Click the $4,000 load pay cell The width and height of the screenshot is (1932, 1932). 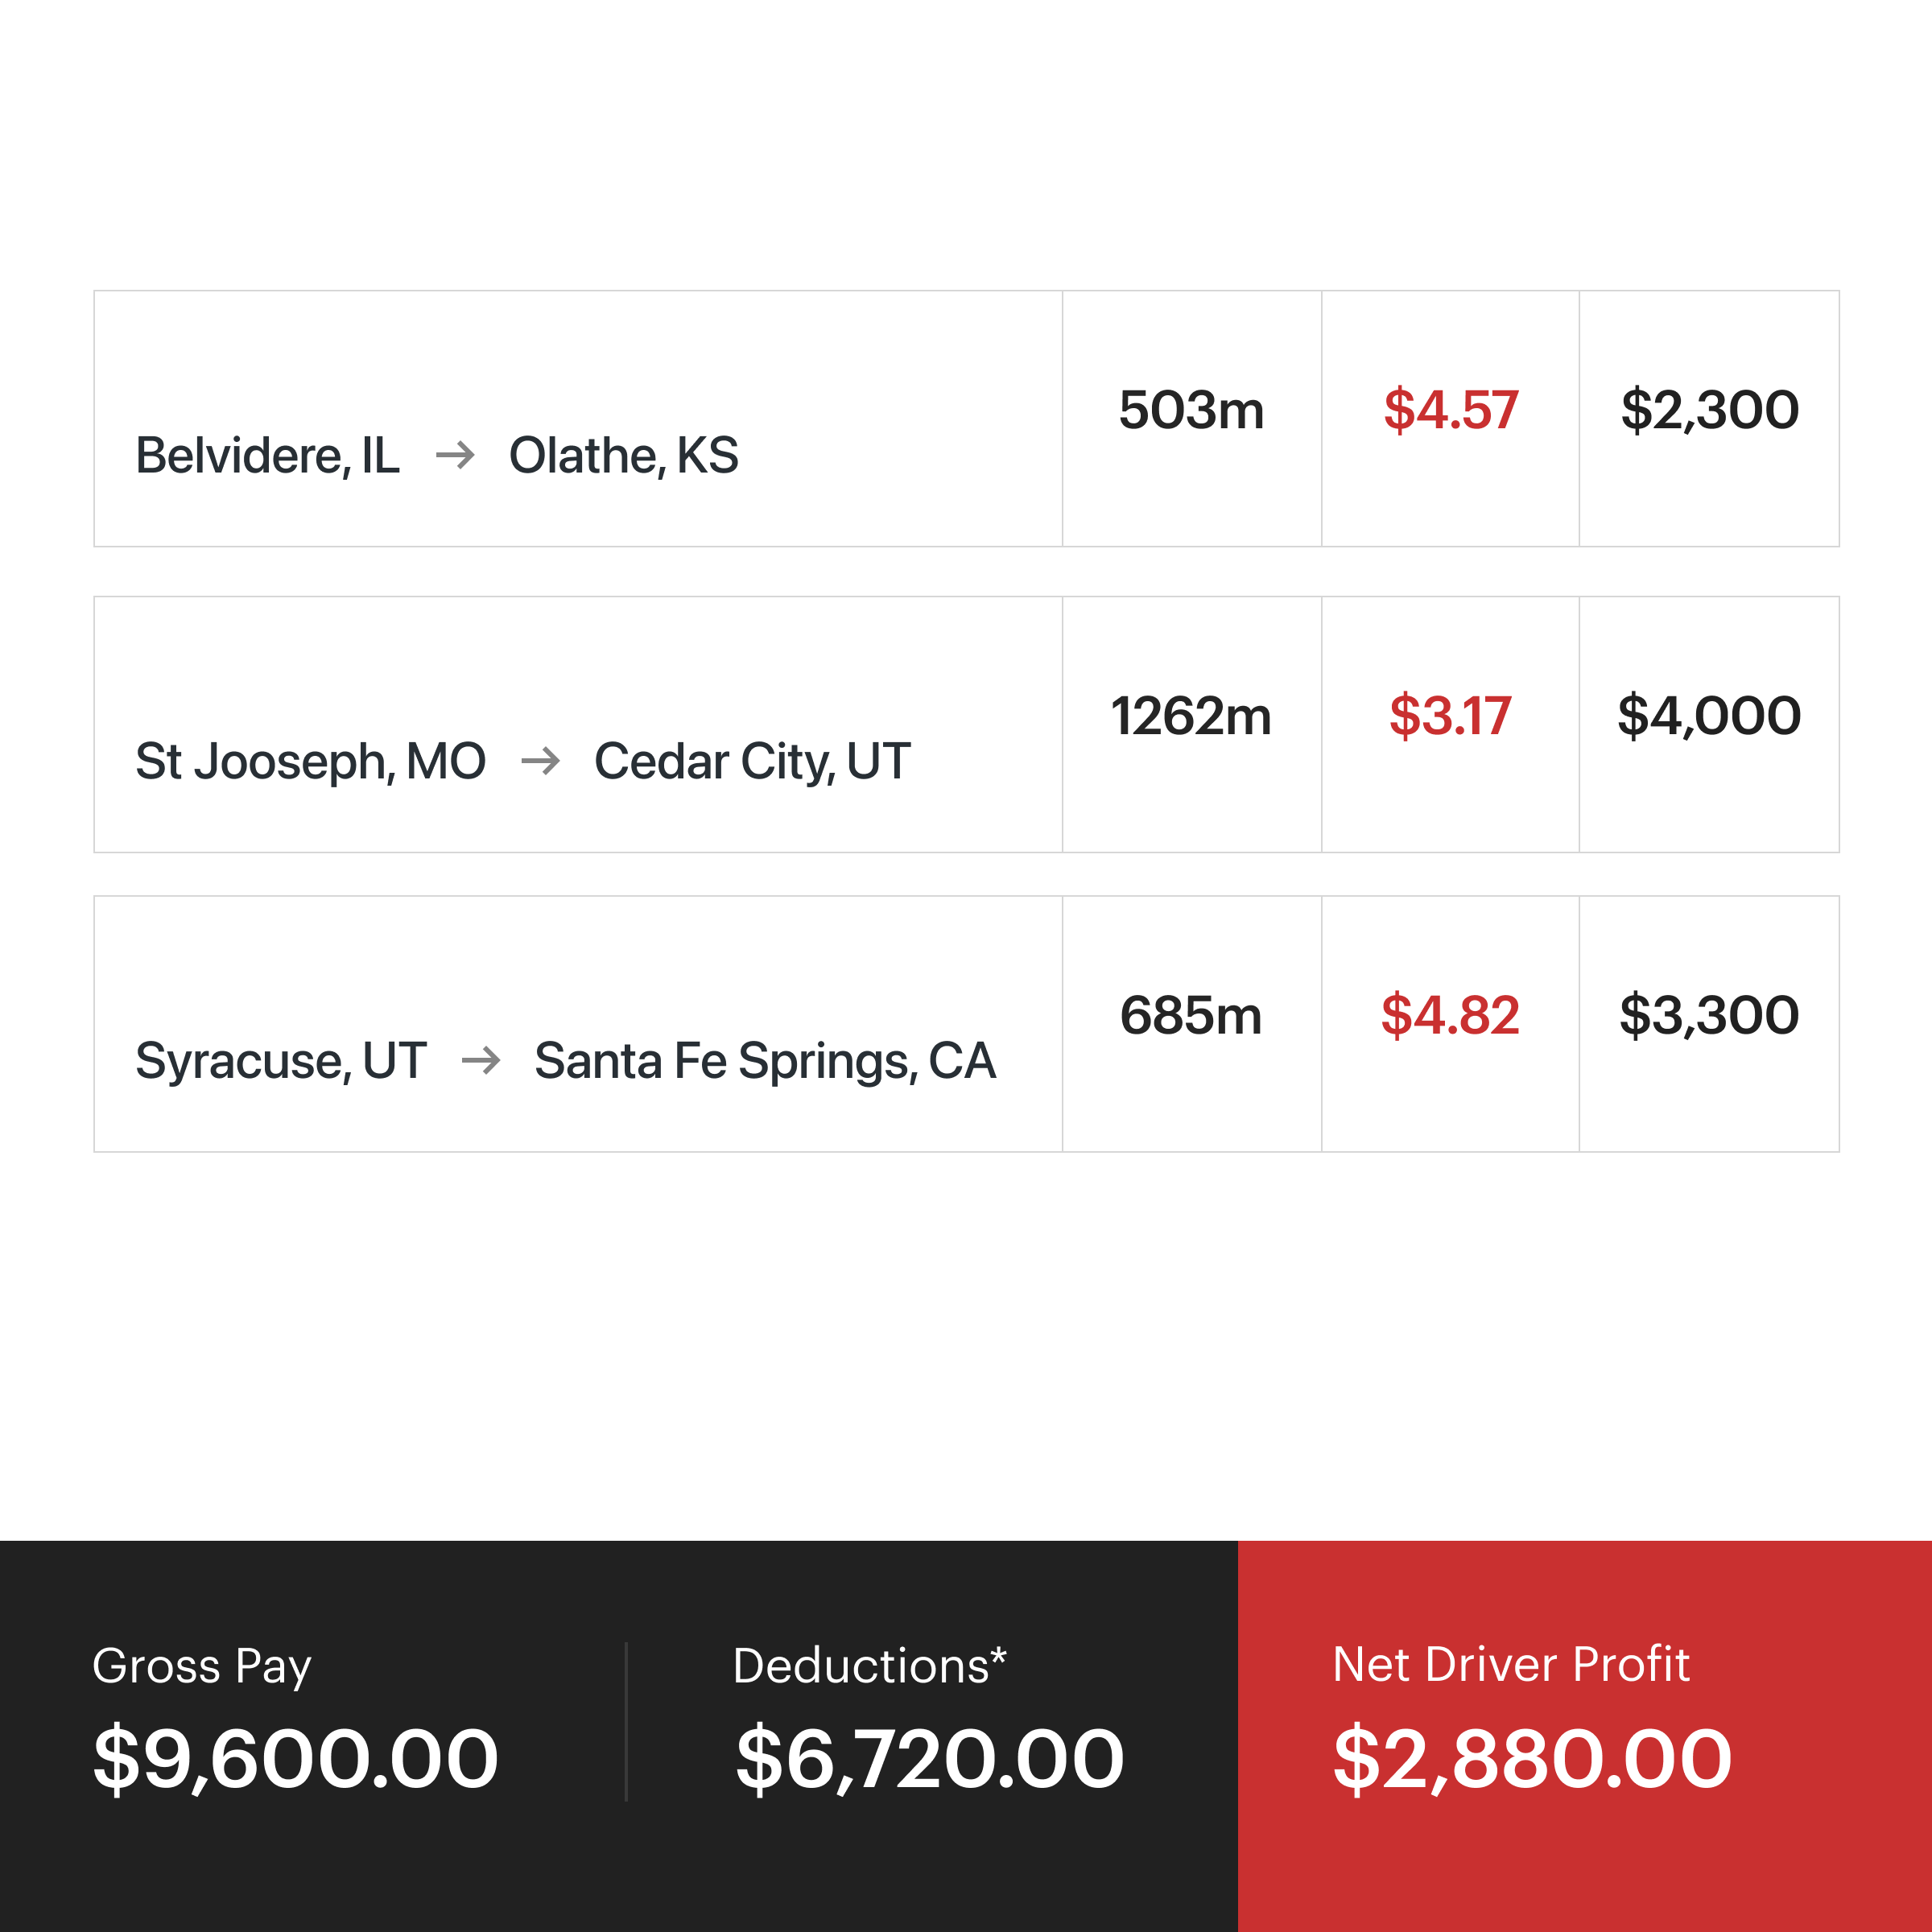[1709, 717]
